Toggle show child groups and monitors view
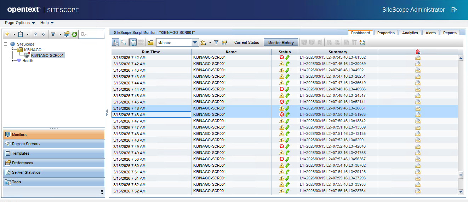Viewport: 468px width, 202px height. [x=116, y=42]
